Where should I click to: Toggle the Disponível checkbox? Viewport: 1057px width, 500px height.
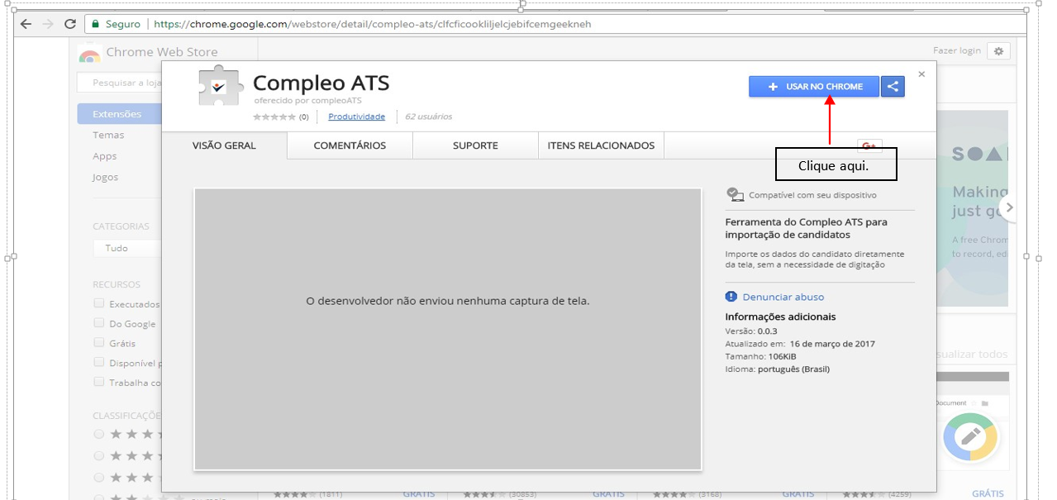coord(99,362)
